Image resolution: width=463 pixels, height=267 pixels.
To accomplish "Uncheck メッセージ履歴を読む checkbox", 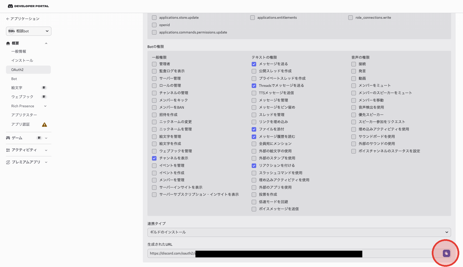I will (254, 137).
